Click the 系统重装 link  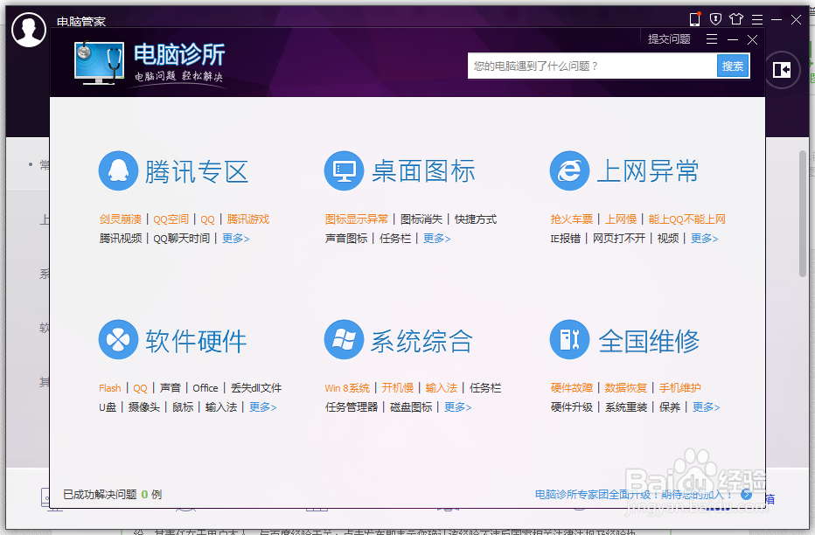[626, 407]
